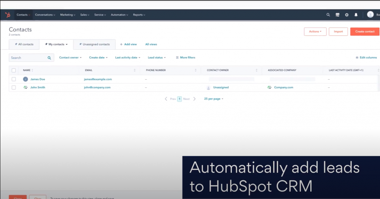This screenshot has width=380, height=199.
Task: Open the Contacts navigation menu
Action: pyautogui.click(x=23, y=15)
